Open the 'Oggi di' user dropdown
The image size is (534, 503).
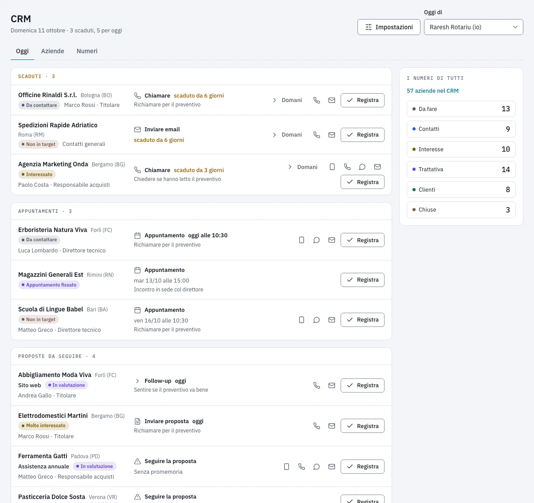tap(474, 27)
